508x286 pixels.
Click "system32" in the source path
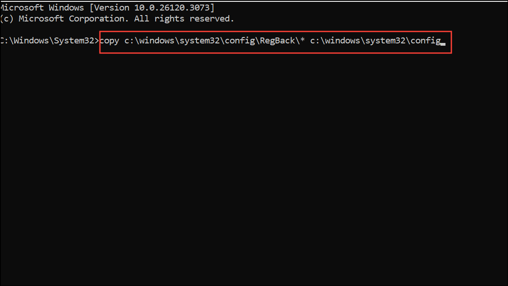[x=199, y=41]
